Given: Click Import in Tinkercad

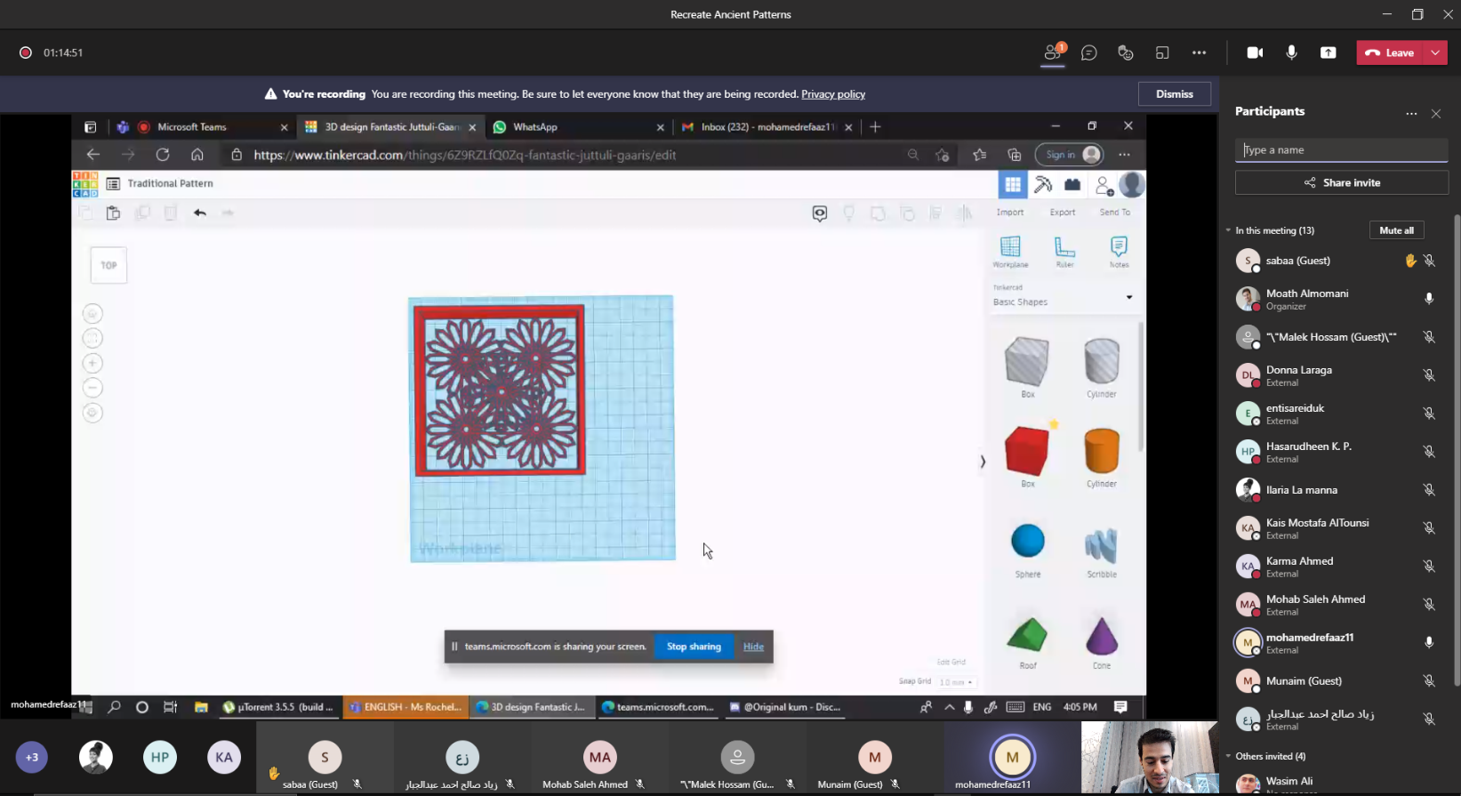Looking at the screenshot, I should click(1010, 213).
